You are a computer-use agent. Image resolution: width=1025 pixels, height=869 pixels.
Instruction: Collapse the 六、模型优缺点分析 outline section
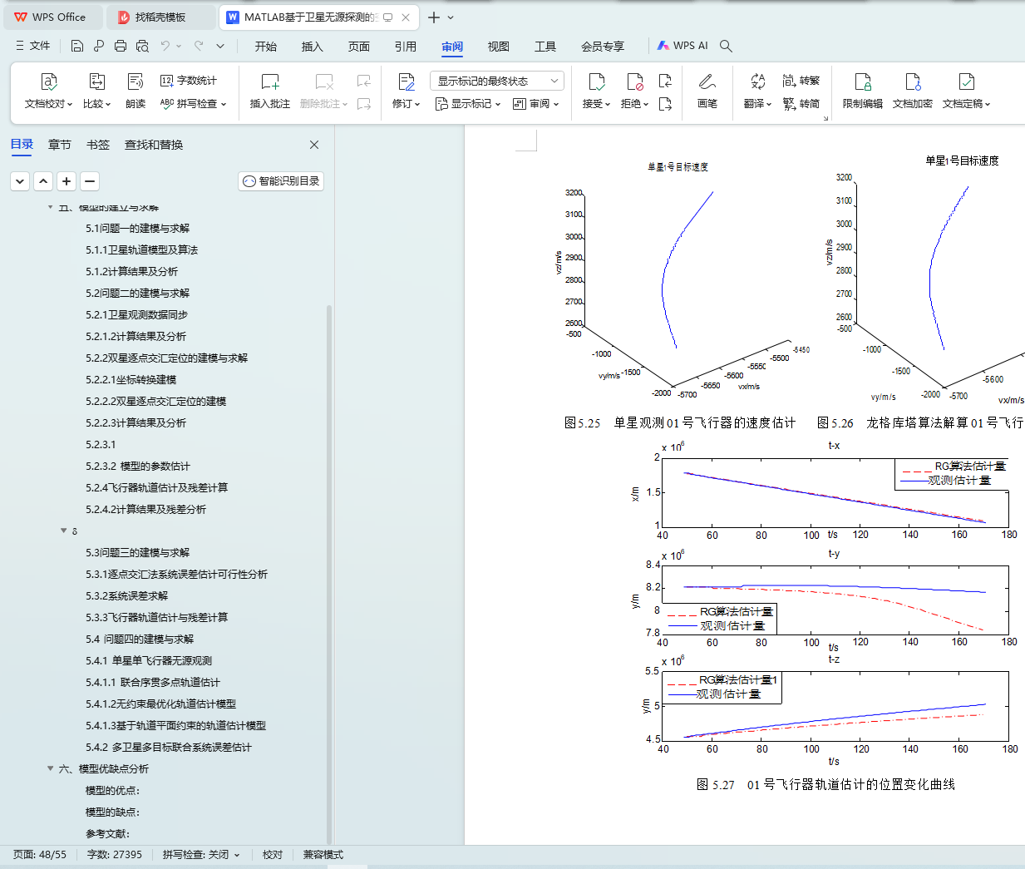50,768
